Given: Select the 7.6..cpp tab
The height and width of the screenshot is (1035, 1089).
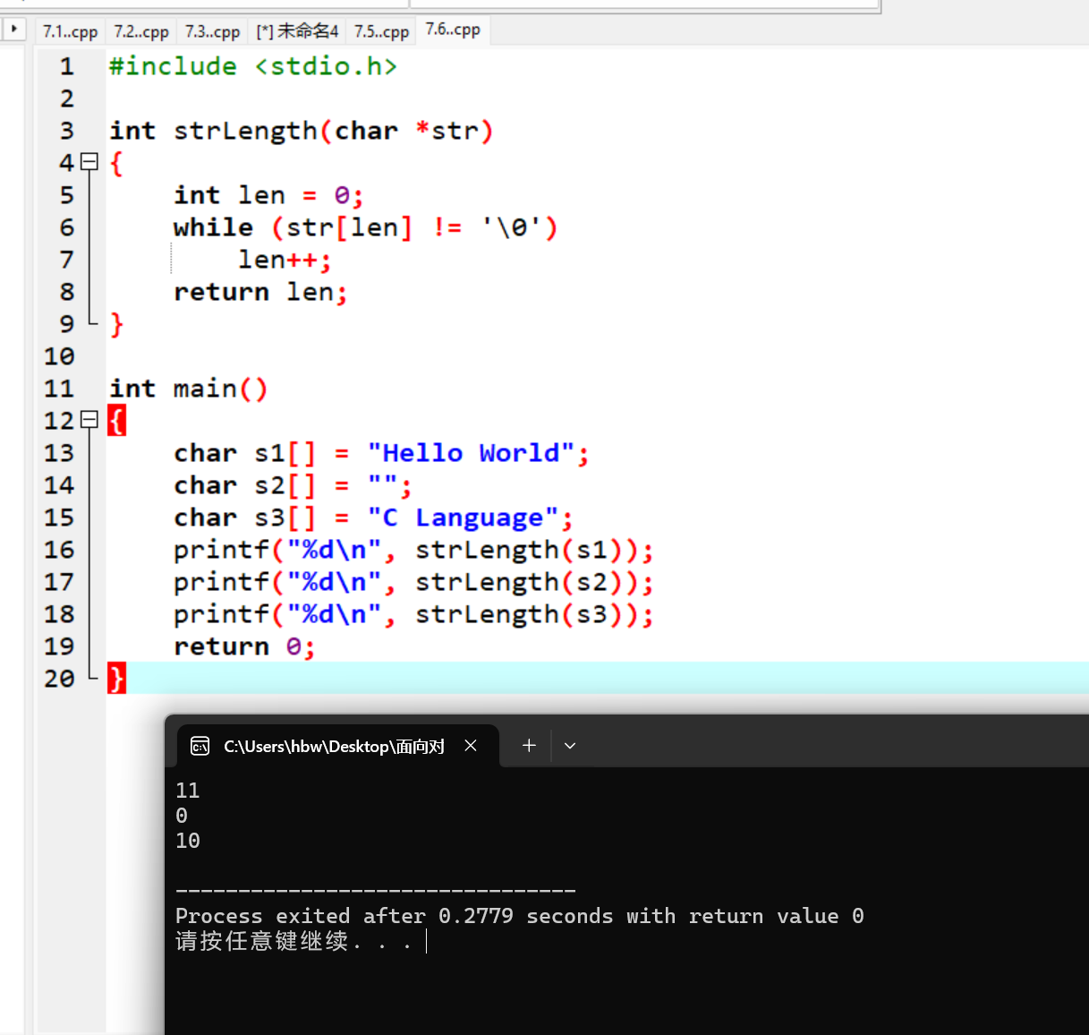Looking at the screenshot, I should (x=453, y=30).
